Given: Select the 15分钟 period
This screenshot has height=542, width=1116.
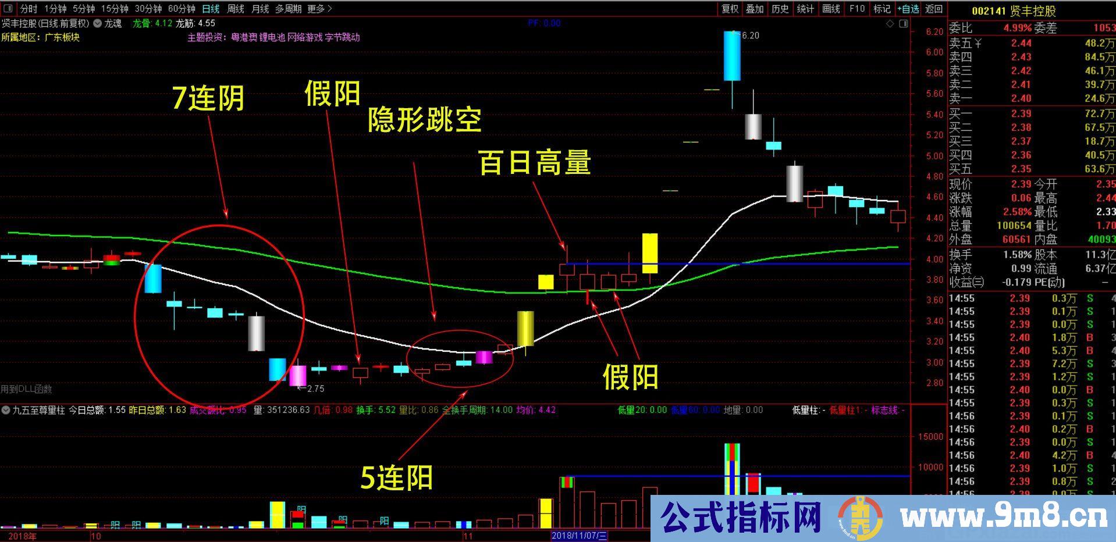Looking at the screenshot, I should [115, 9].
